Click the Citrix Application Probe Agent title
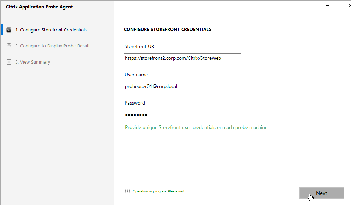The height and width of the screenshot is (205, 351). pyautogui.click(x=40, y=7)
